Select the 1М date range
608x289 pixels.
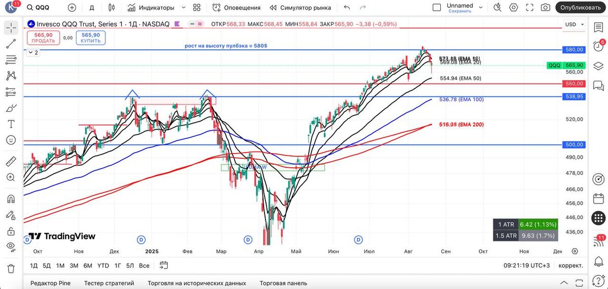(x=60, y=265)
